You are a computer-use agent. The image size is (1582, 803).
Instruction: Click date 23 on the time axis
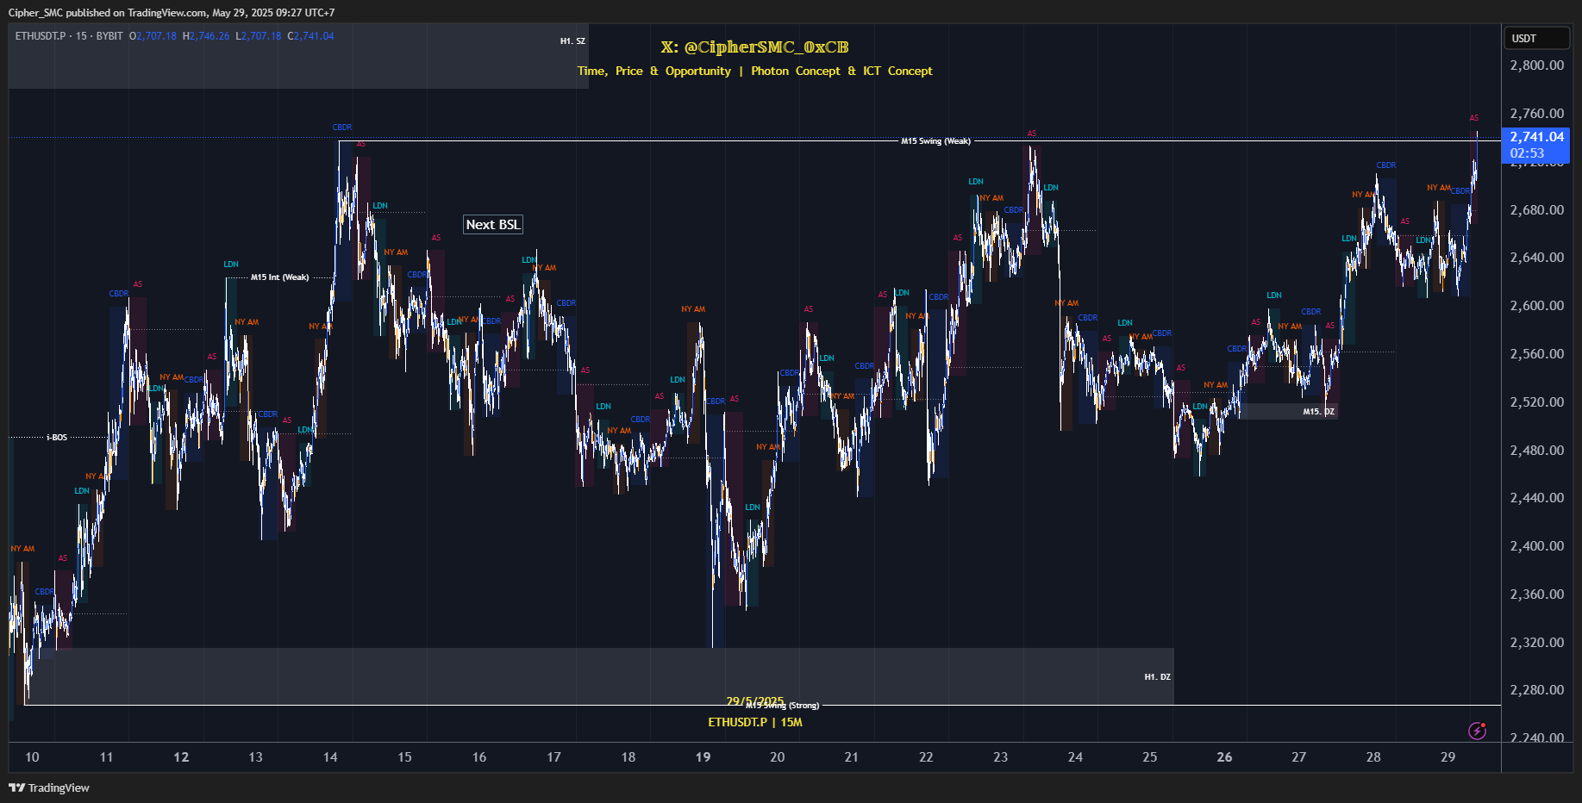[1000, 756]
